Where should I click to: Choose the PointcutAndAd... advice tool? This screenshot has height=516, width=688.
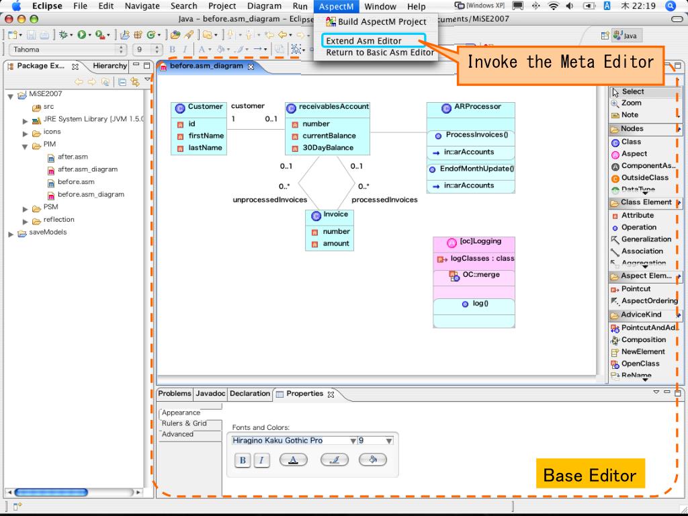coord(644,328)
